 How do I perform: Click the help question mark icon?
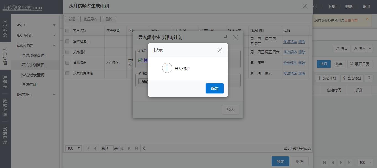(369, 78)
